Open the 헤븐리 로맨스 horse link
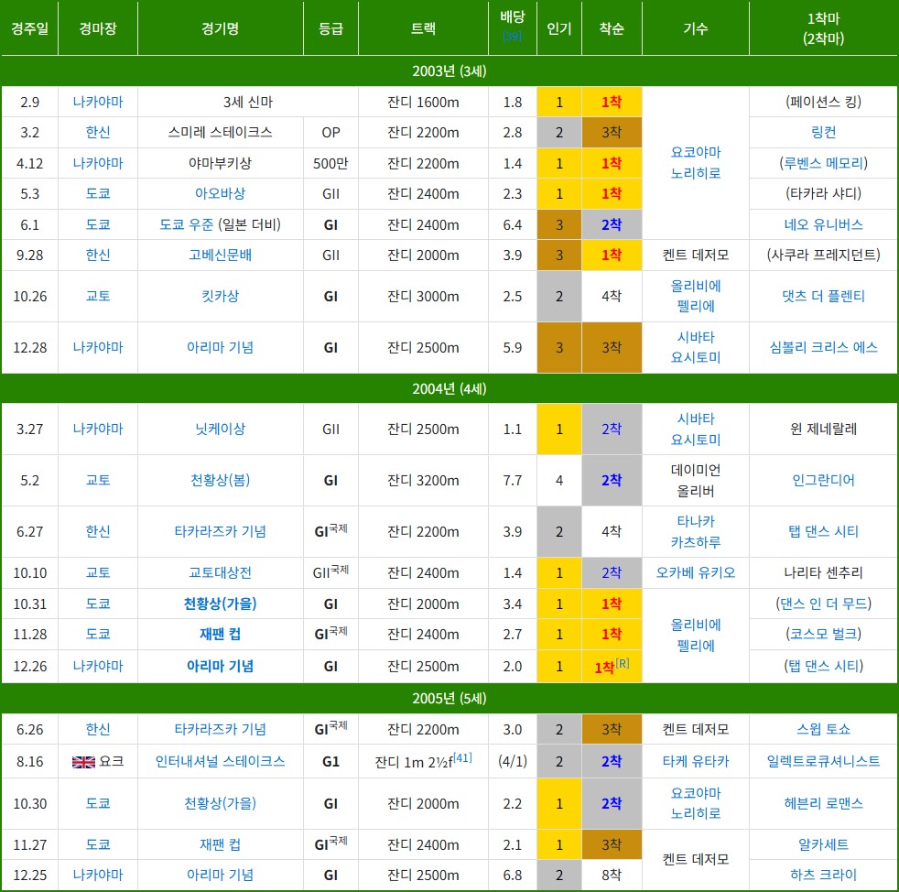 823,803
